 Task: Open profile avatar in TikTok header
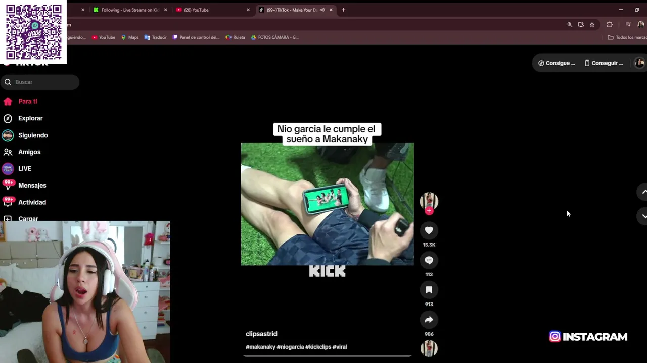639,63
